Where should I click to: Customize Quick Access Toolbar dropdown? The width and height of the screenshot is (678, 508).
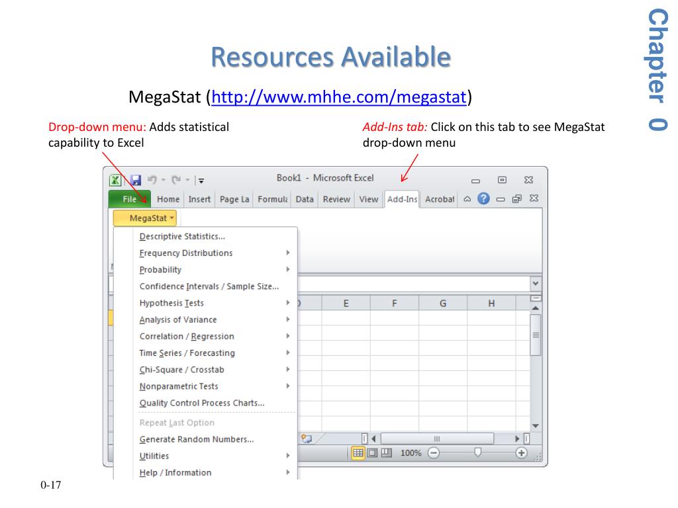coord(201,181)
